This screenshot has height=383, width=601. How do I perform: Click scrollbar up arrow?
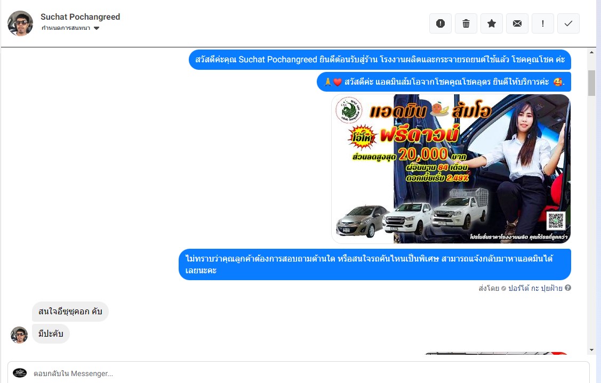[x=592, y=53]
